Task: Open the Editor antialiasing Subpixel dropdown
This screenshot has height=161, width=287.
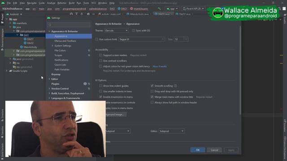Action: (x=172, y=131)
